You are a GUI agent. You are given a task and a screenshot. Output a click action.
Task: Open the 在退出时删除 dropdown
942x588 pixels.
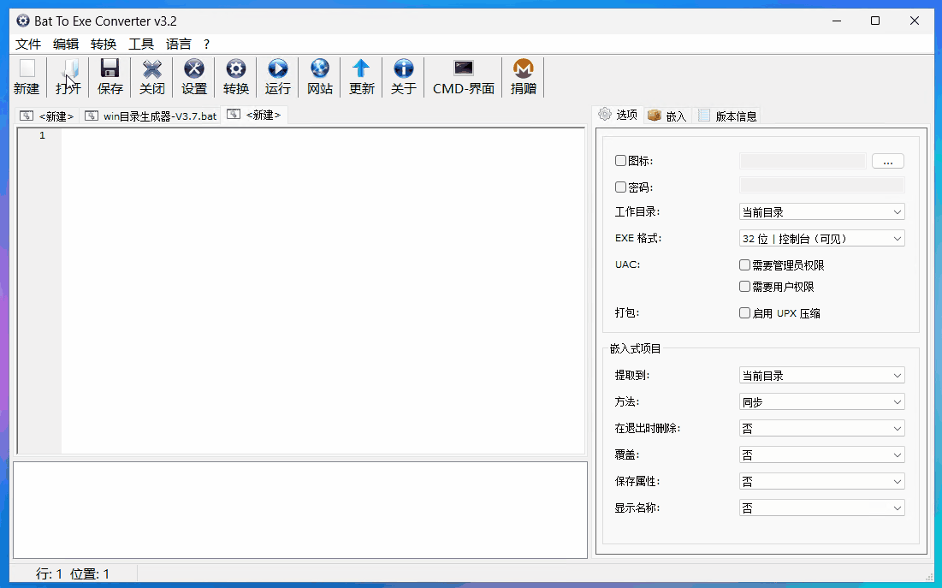pyautogui.click(x=821, y=428)
